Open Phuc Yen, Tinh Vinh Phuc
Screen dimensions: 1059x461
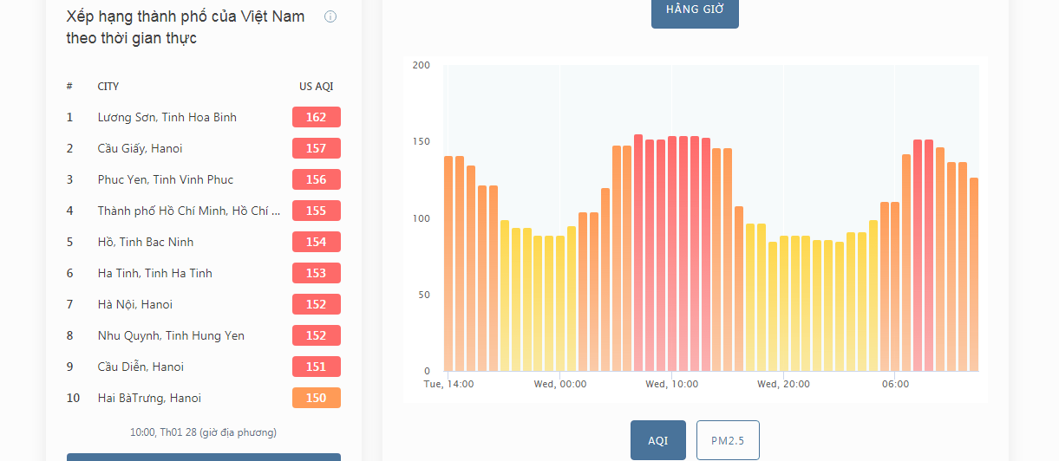(x=166, y=179)
